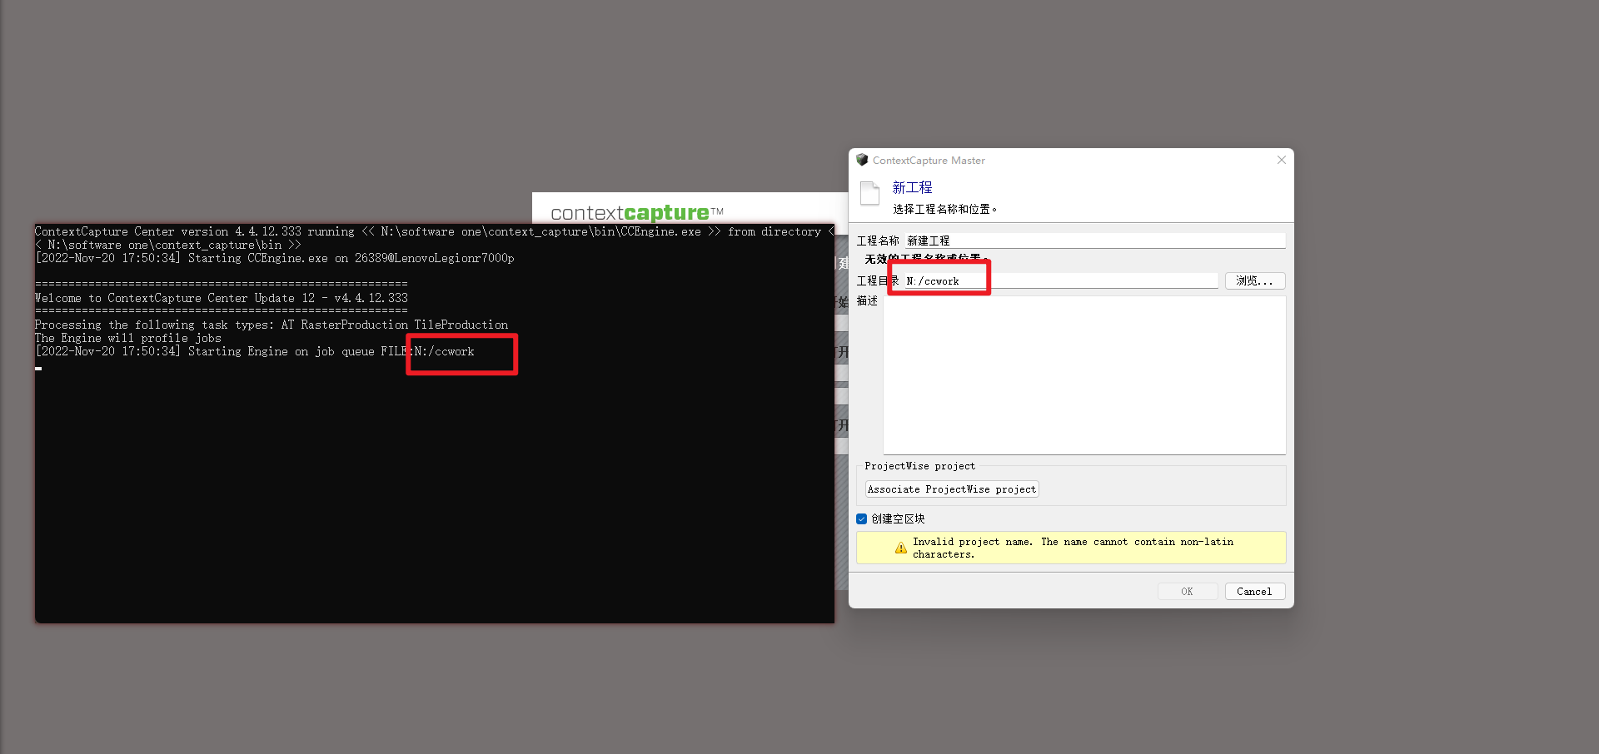Click Associate ProjectWise project button
Screen dimensions: 1599x754
952,489
